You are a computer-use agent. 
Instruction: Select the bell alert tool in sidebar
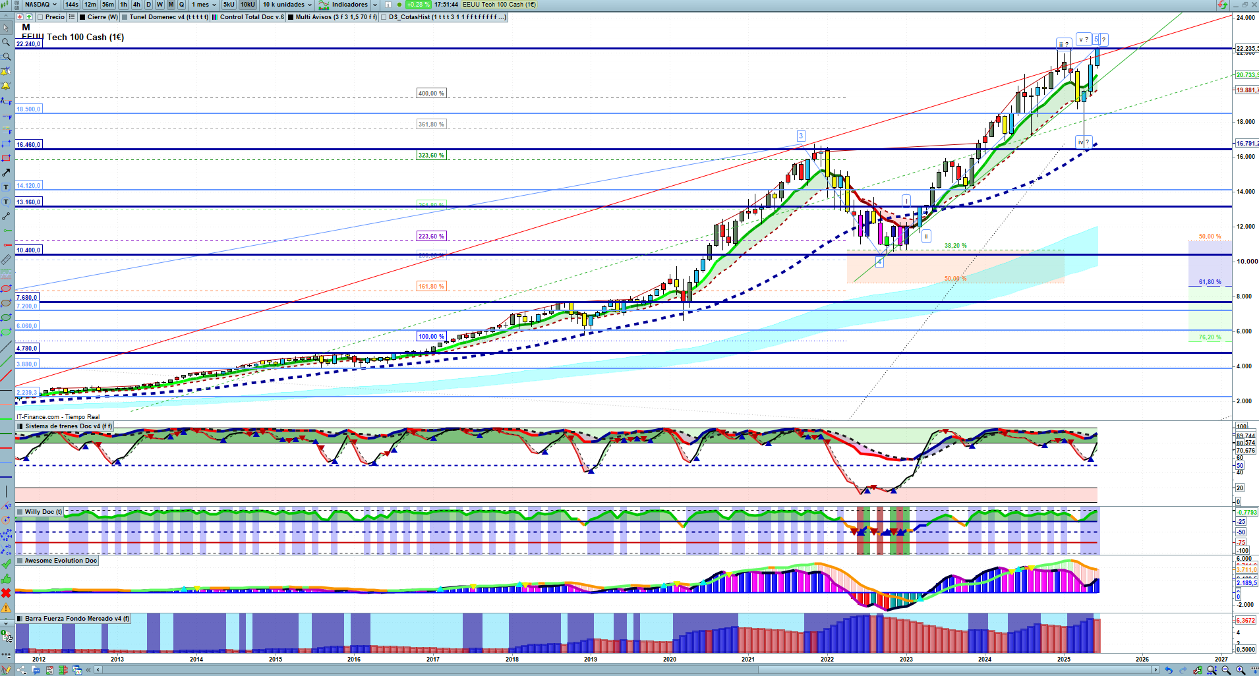(x=6, y=86)
